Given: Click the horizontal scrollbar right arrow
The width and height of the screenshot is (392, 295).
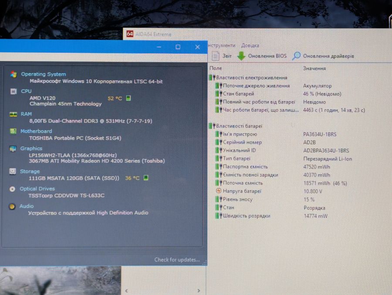Looking at the screenshot, I should pyautogui.click(x=199, y=291).
